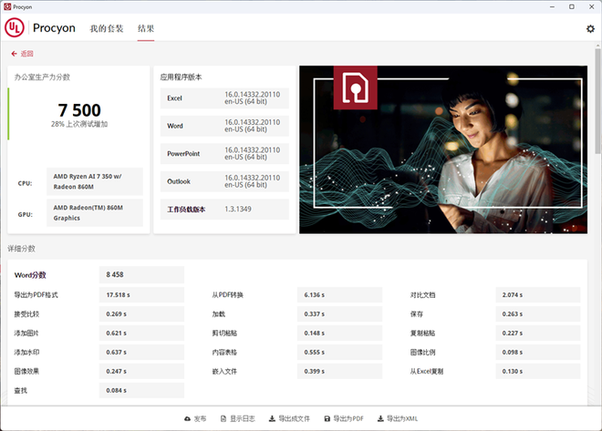Click the export as XML download icon
602x431 pixels.
click(380, 419)
